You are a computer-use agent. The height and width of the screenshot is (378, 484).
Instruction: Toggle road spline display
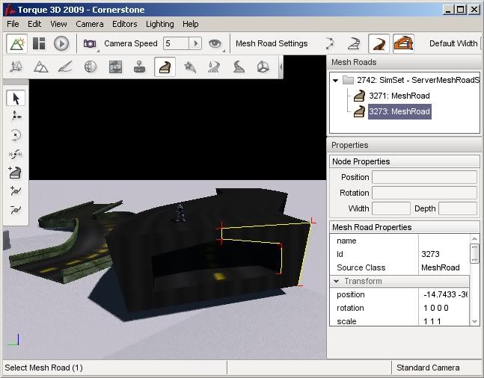329,43
